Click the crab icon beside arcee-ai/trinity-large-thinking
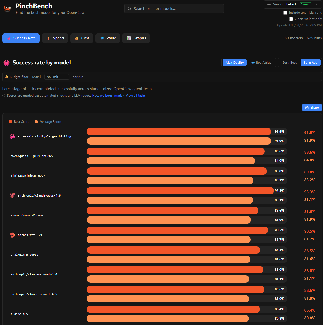The image size is (323, 325). 12,137
